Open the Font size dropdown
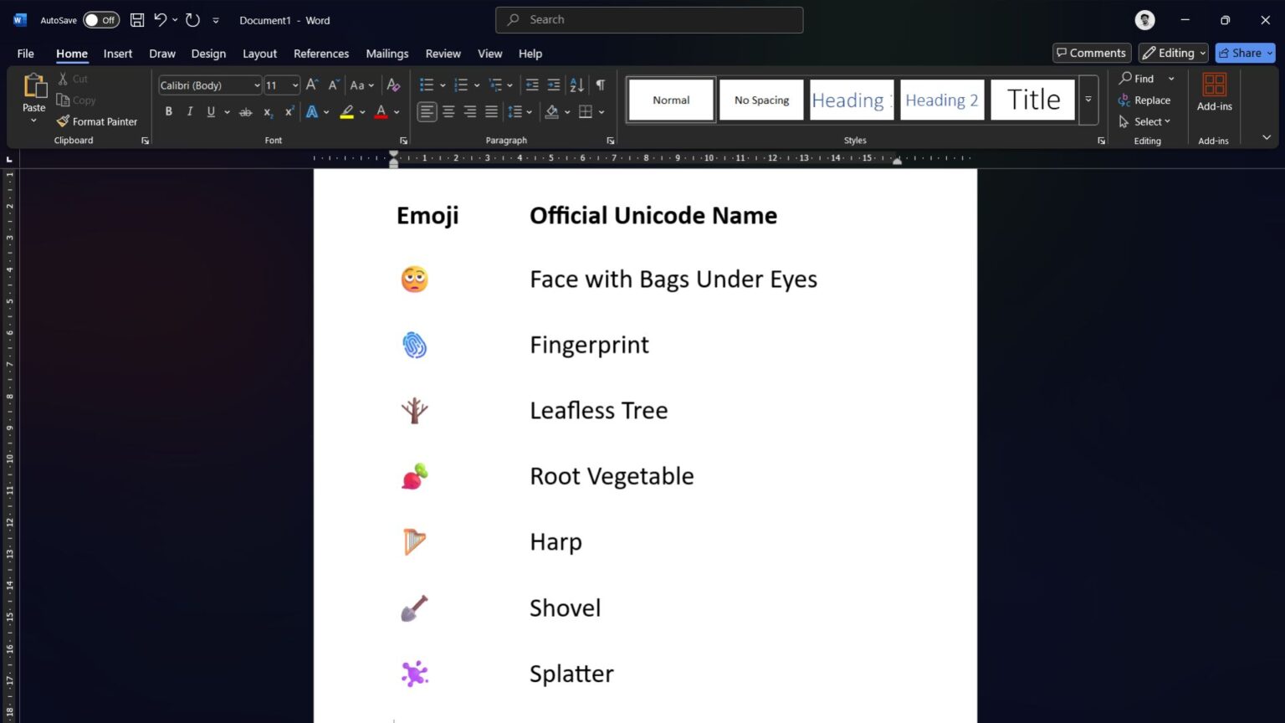Screen dimensions: 1285x723 pos(297,85)
